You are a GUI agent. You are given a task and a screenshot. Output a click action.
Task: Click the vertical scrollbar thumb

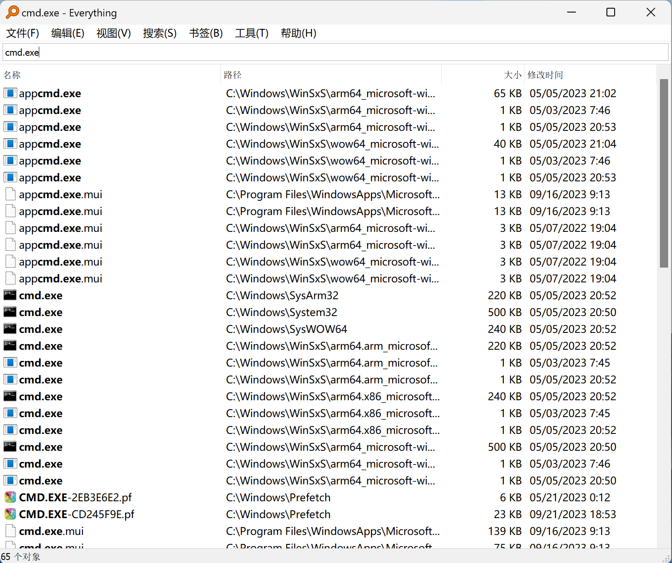[664, 173]
